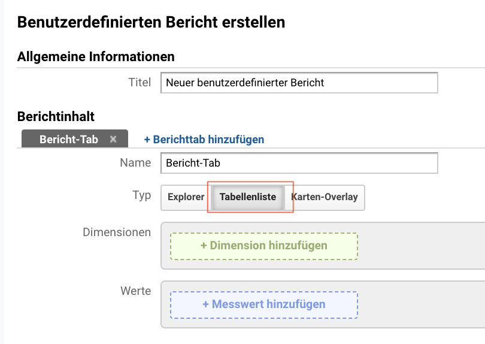Click the 'Titel' field label
The height and width of the screenshot is (344, 485).
(140, 82)
